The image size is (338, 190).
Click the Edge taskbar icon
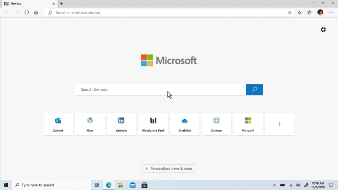[109, 185]
